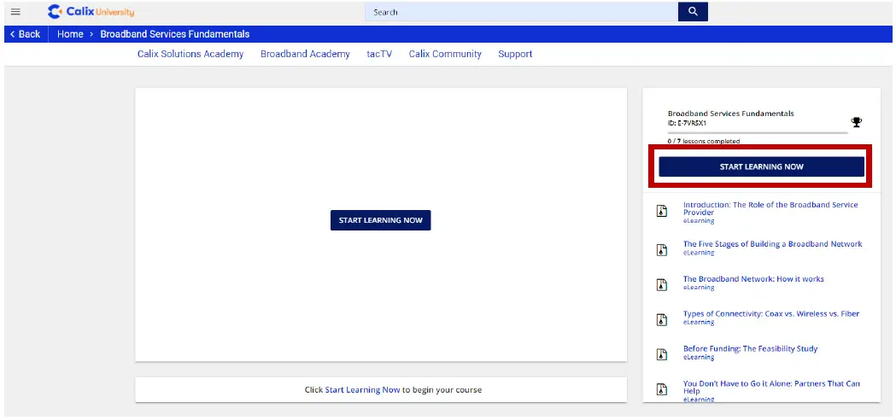The width and height of the screenshot is (896, 420).
Task: Open tacTV menu item
Action: [379, 54]
